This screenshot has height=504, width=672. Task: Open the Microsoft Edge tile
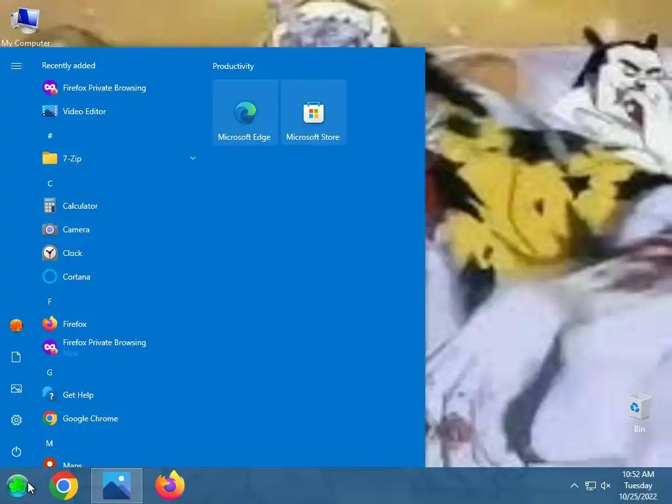[245, 112]
